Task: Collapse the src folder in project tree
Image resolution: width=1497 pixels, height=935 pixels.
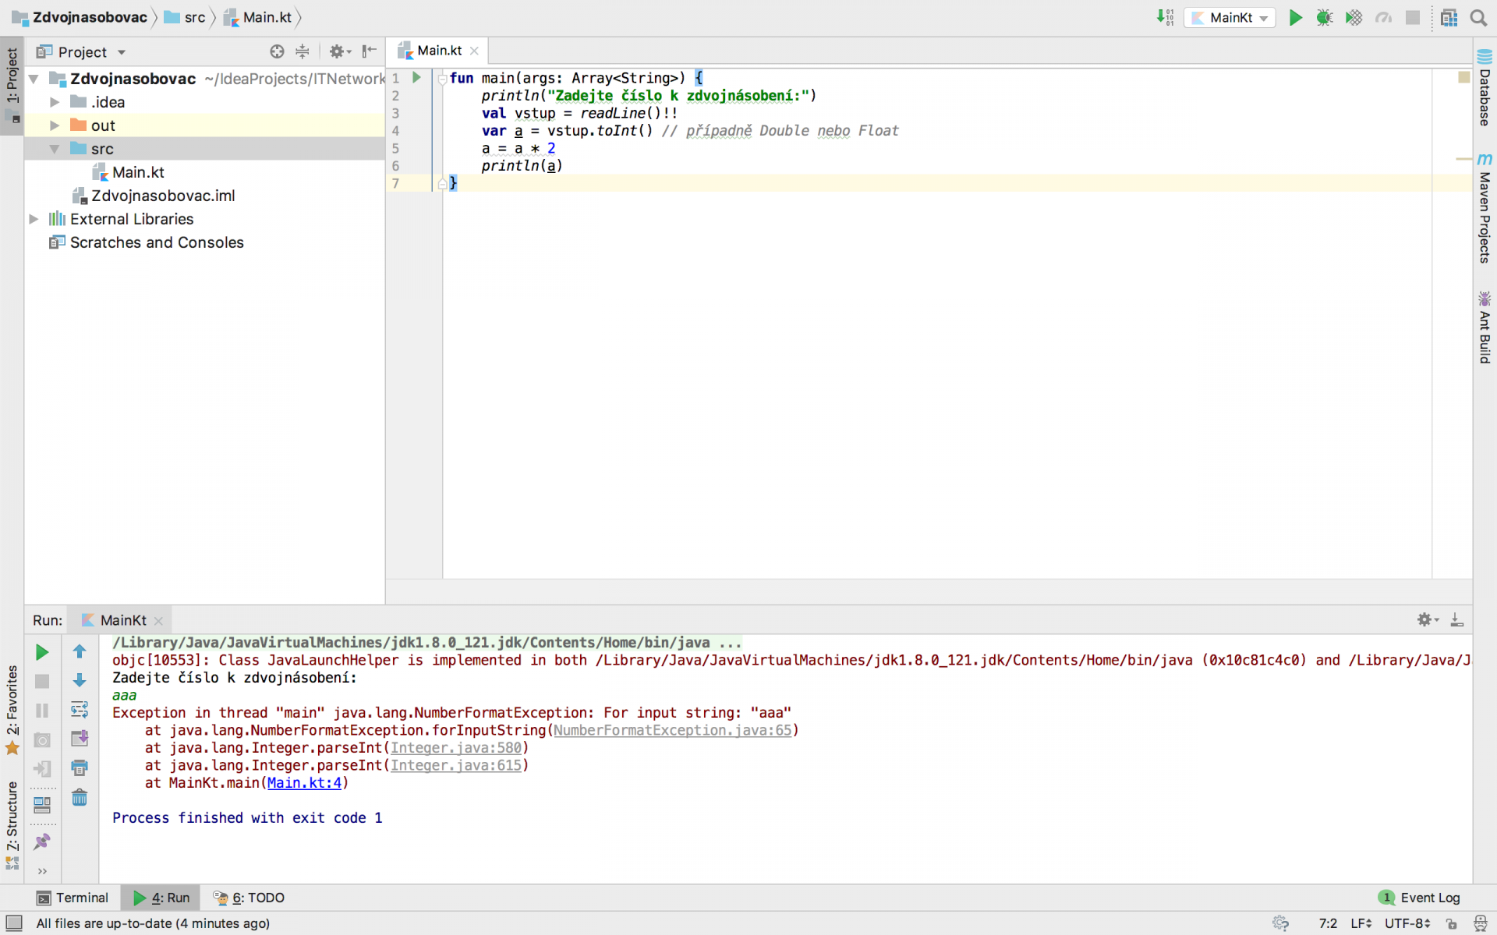Action: coord(55,149)
